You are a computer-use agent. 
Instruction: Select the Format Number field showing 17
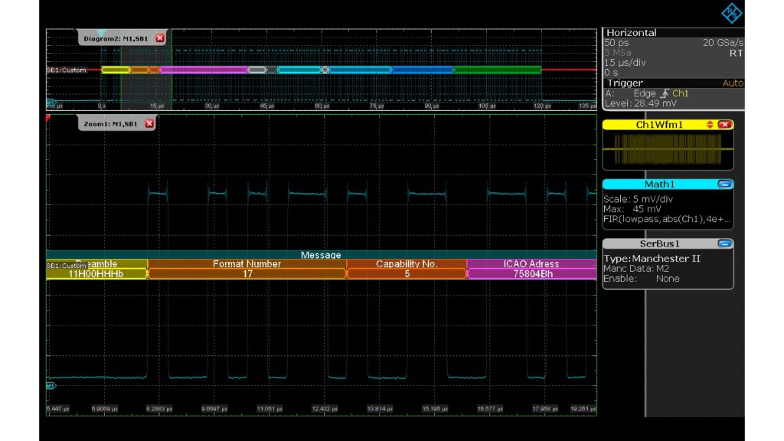245,269
